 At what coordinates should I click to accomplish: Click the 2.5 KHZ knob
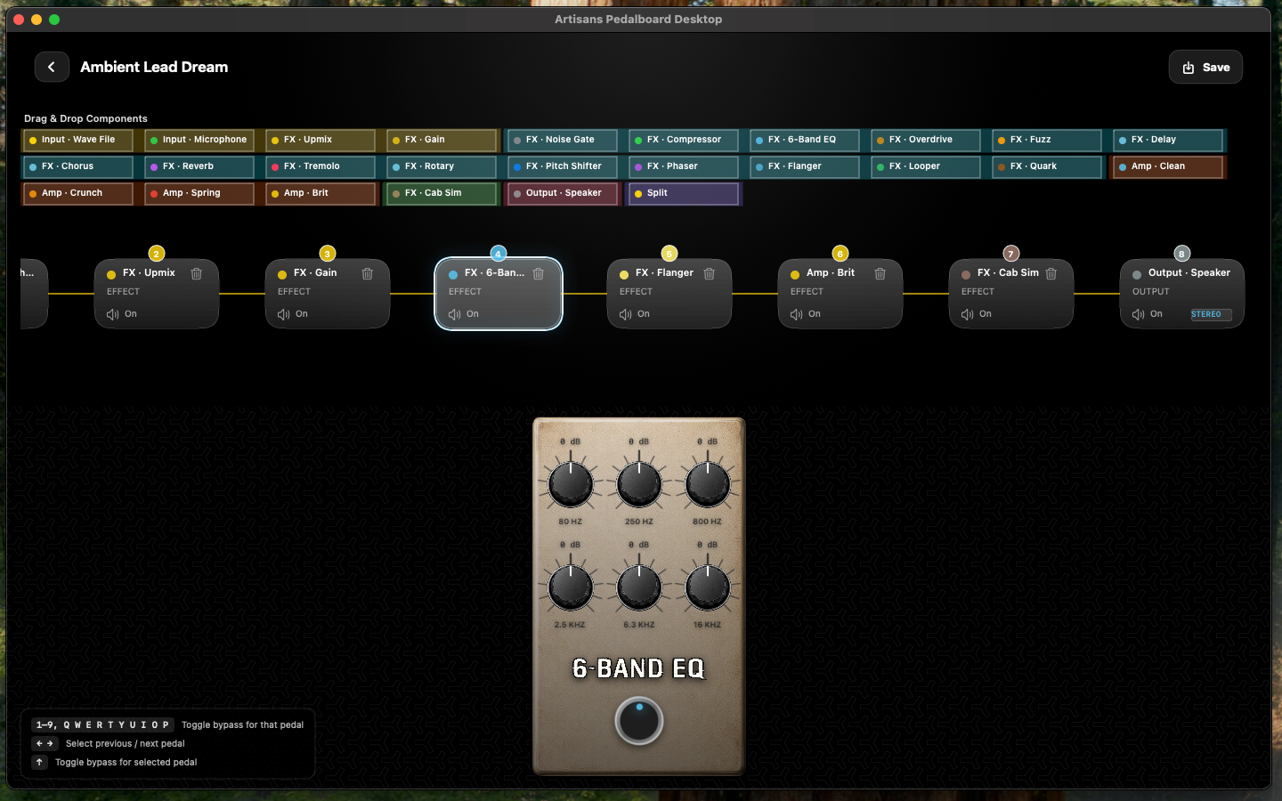pos(571,587)
